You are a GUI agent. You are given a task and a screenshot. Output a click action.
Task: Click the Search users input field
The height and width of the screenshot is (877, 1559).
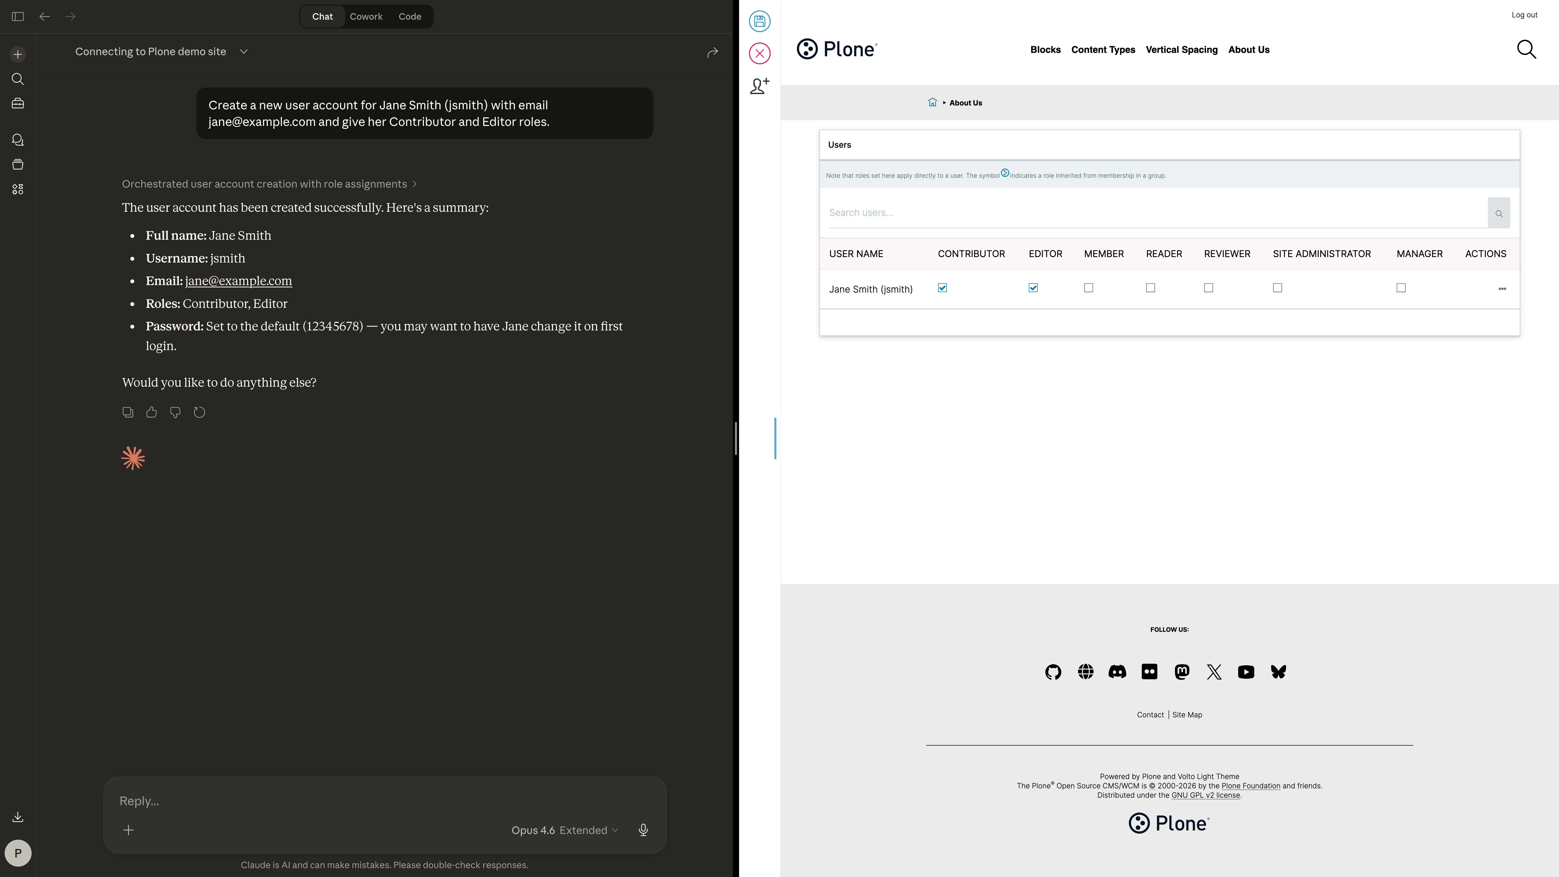click(1156, 213)
